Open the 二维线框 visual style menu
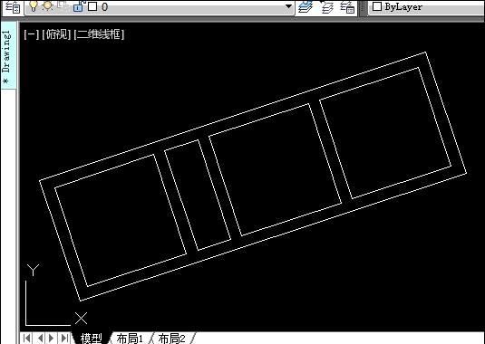 (x=99, y=34)
